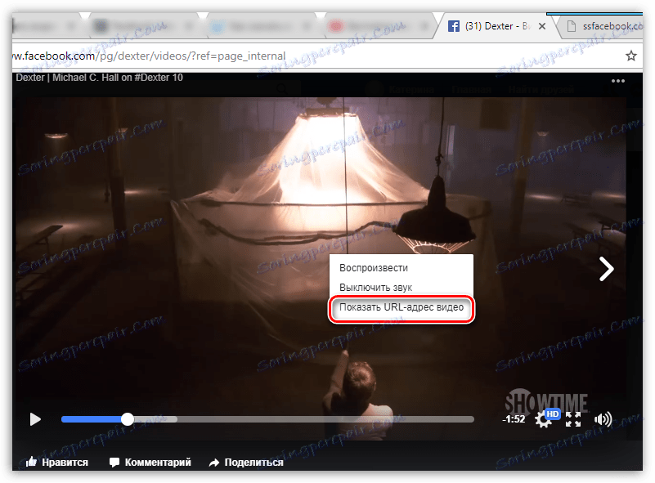This screenshot has width=655, height=483.
Task: Bookmark page with star icon
Action: [630, 56]
